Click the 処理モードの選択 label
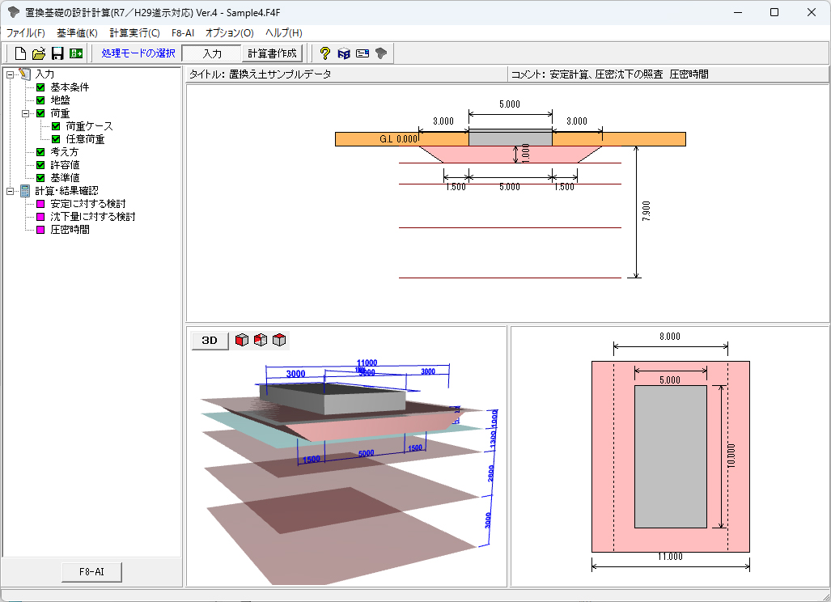 [x=138, y=53]
